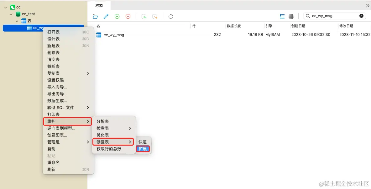Sort by the 数据长度 column header
The width and height of the screenshot is (371, 189).
point(245,26)
